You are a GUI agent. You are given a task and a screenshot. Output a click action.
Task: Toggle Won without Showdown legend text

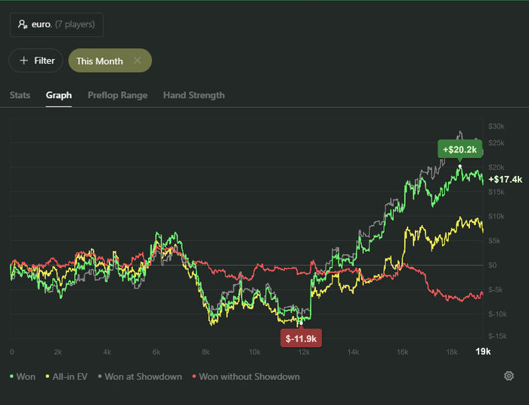(x=249, y=376)
